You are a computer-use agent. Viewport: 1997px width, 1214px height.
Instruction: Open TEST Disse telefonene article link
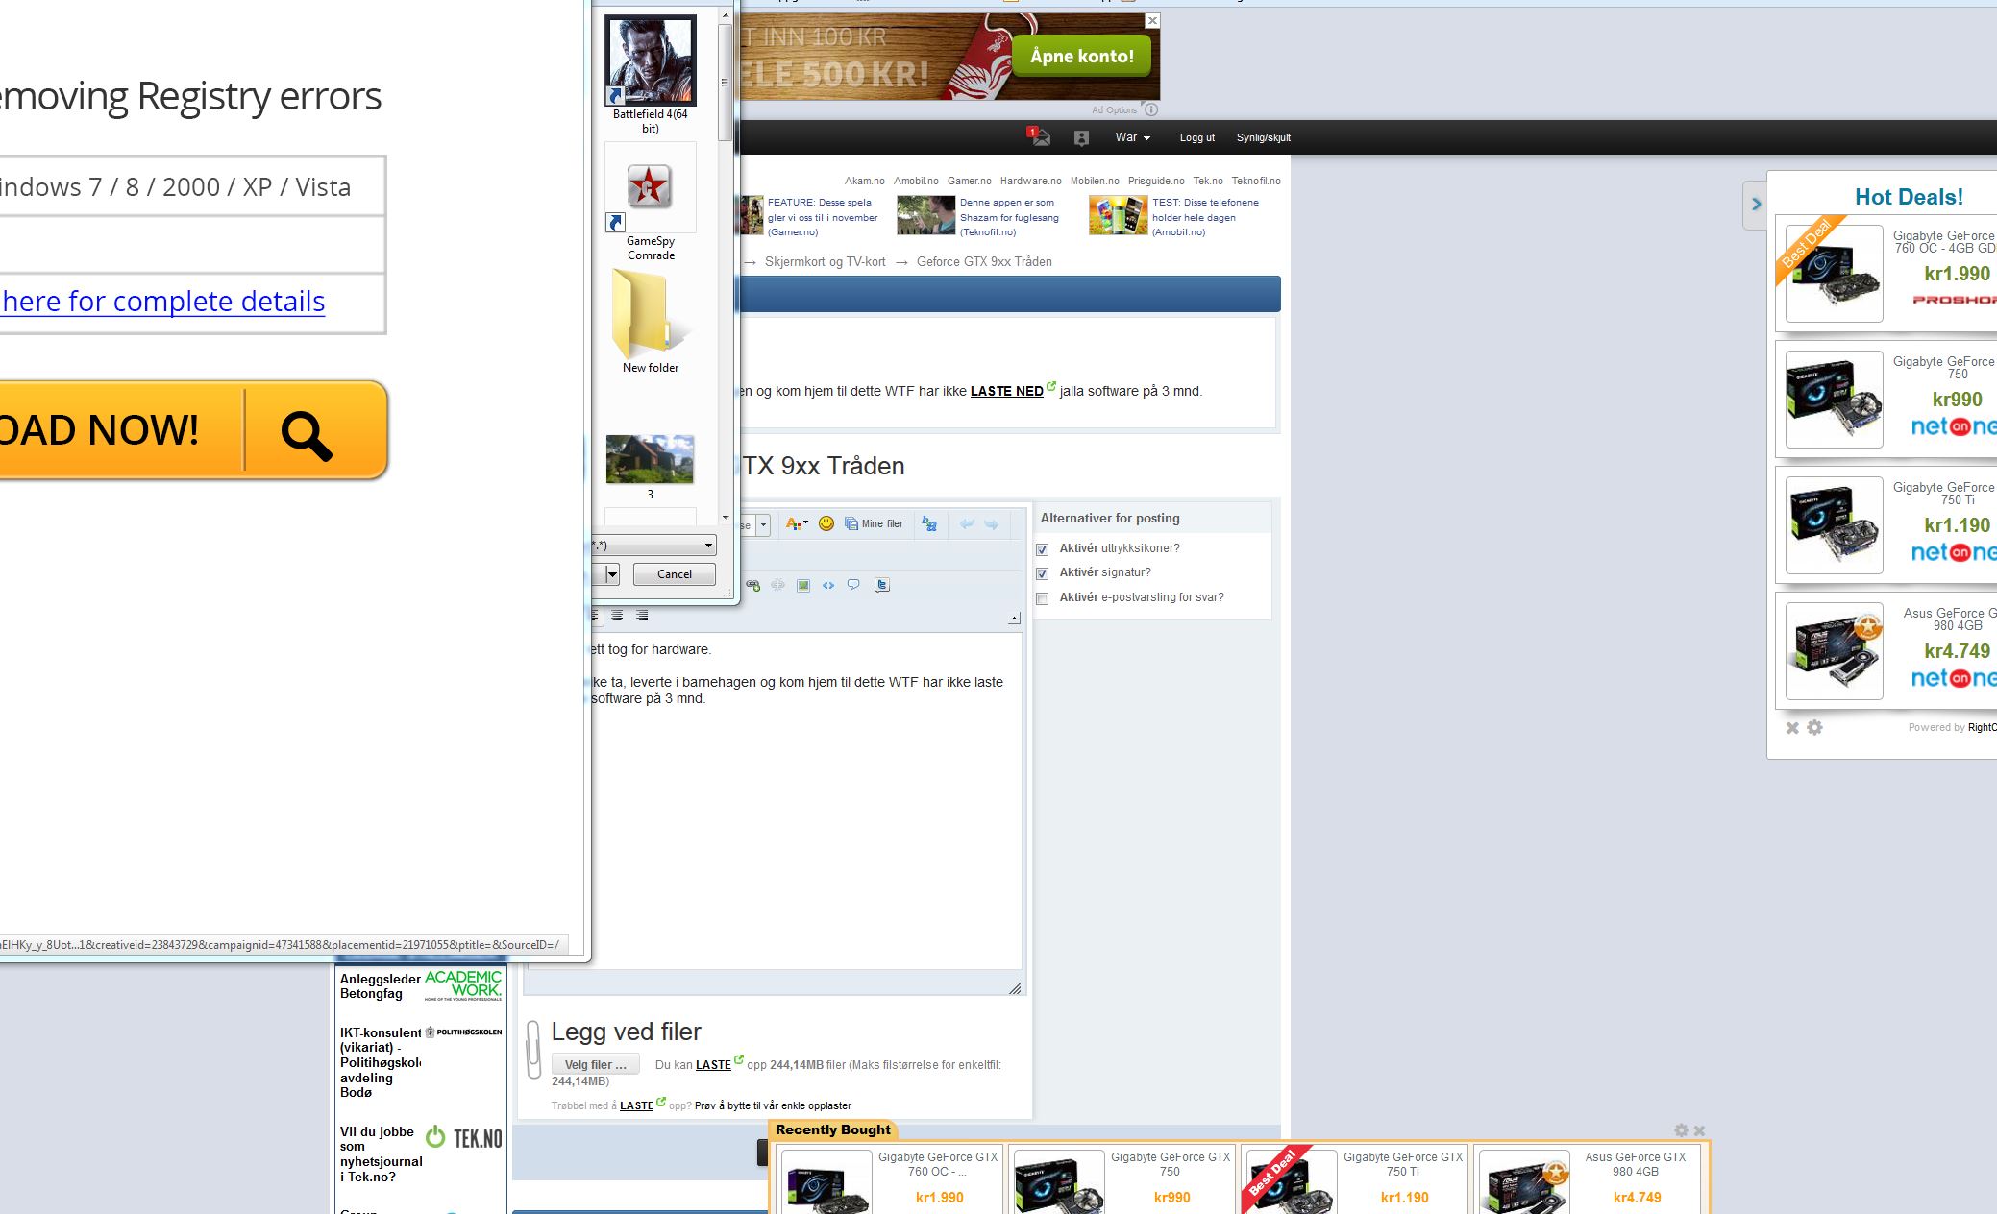(1205, 217)
